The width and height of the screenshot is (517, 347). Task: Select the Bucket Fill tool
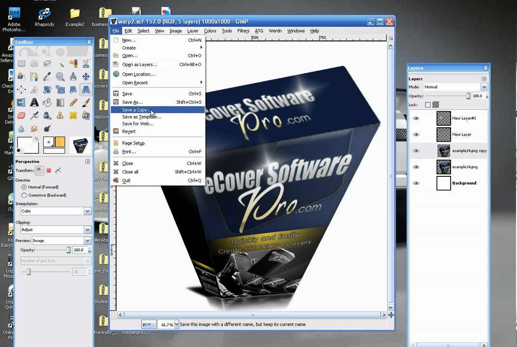coord(47,102)
